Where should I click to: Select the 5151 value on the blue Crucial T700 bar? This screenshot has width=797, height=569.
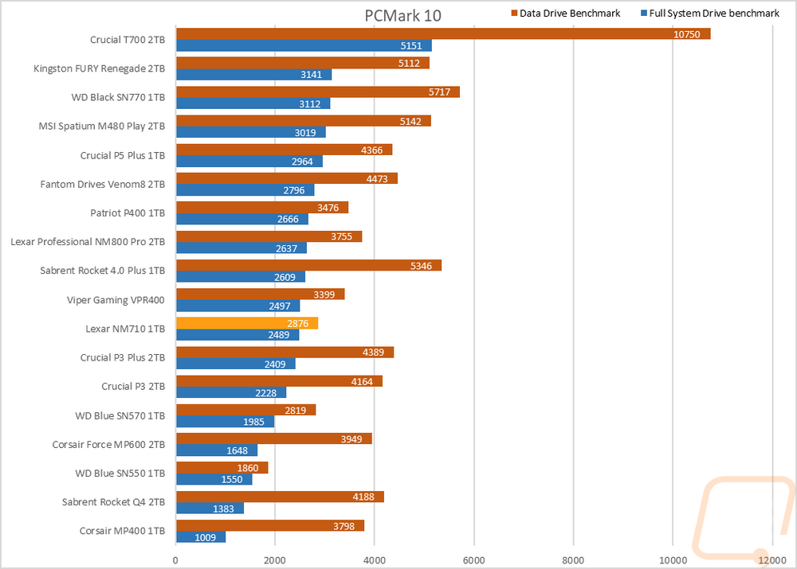point(411,45)
